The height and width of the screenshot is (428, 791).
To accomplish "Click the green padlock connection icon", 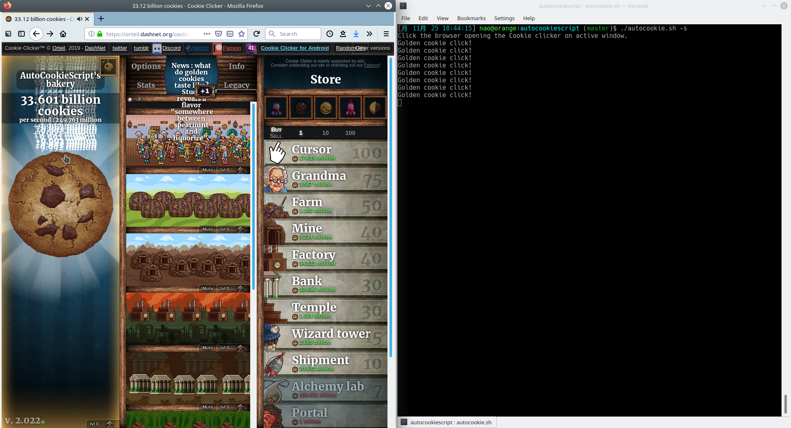I will point(100,34).
